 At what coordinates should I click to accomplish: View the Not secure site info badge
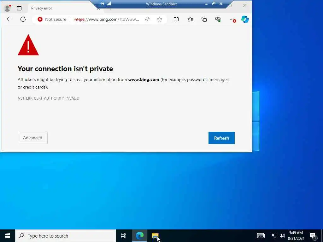pos(52,19)
